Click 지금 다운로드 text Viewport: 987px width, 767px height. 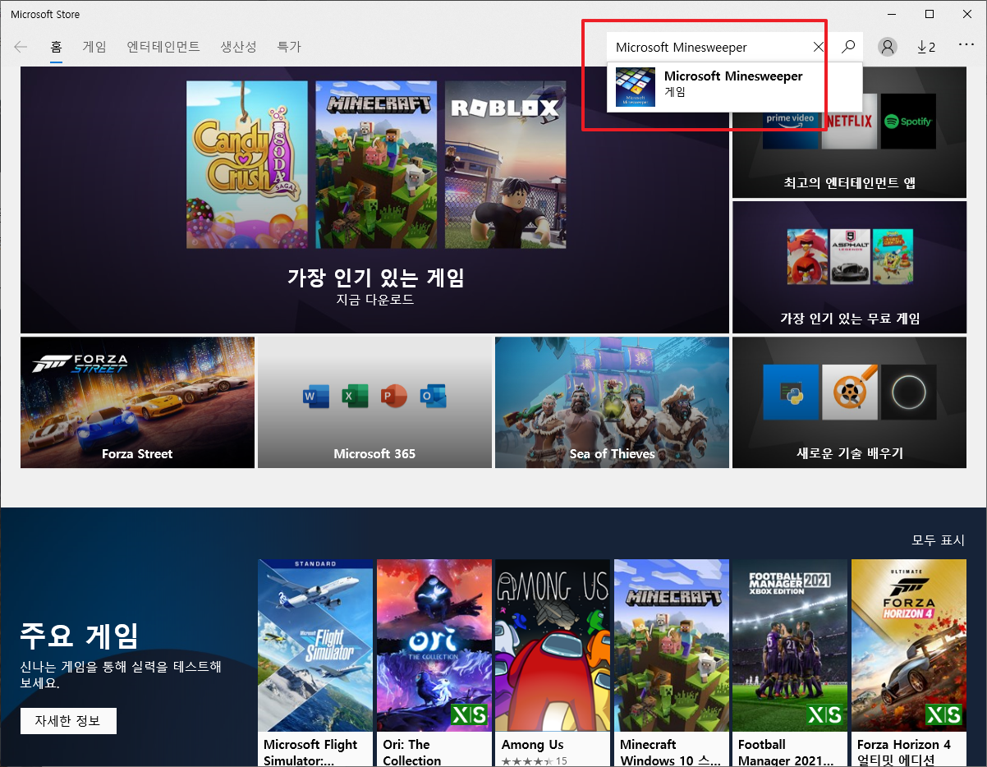pyautogui.click(x=375, y=301)
